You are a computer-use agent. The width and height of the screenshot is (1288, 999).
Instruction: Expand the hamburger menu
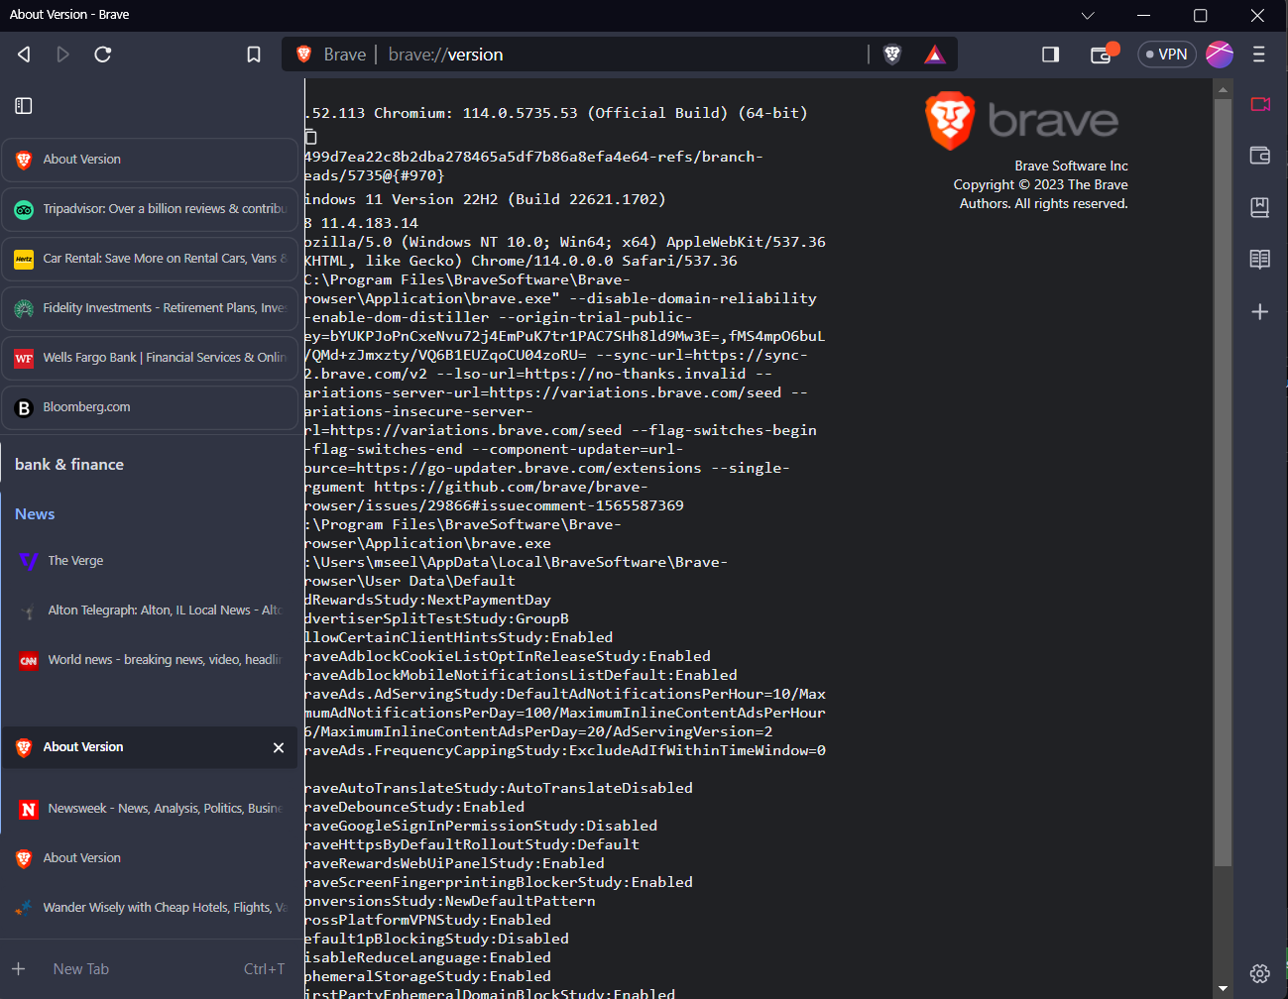pos(1258,55)
